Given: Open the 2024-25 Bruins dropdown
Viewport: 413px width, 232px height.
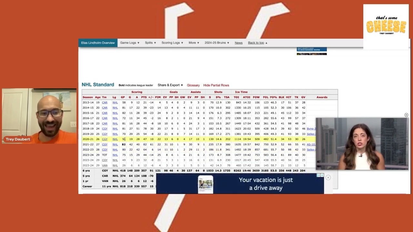Looking at the screenshot, I should (217, 43).
